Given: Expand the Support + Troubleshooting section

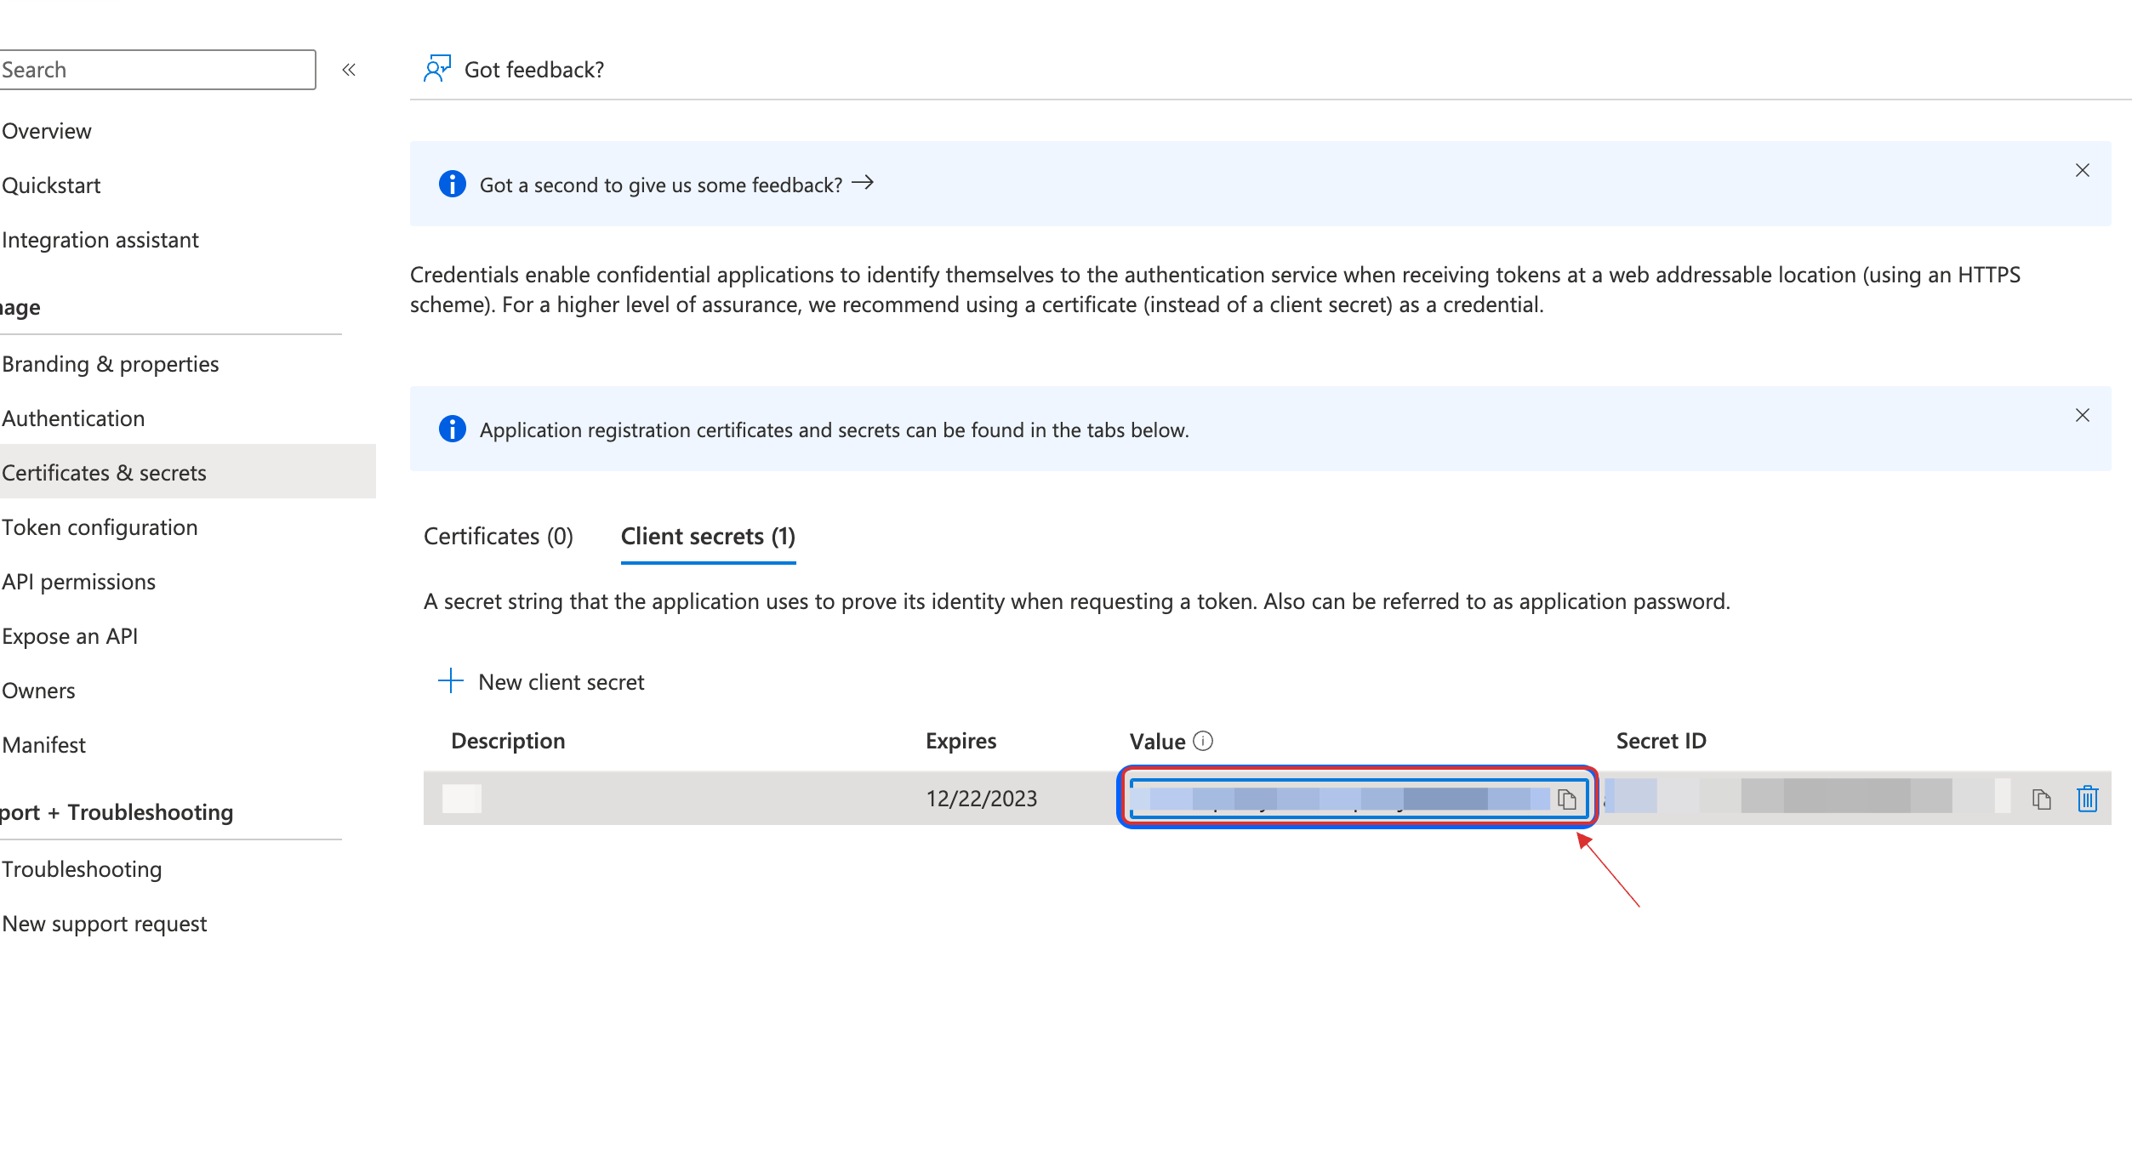Looking at the screenshot, I should [x=117, y=812].
